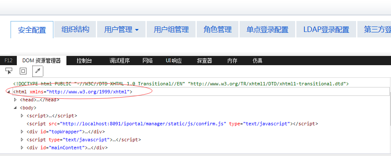Expand the div mainContent node
Screen dimensions: 391x156
coord(22,148)
